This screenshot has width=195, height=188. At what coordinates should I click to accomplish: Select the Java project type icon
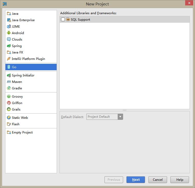click(9, 13)
